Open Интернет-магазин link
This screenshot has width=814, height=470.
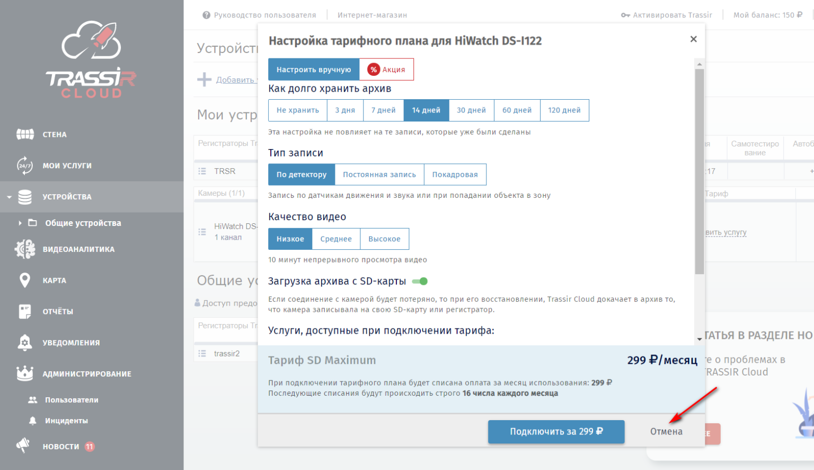click(x=372, y=15)
